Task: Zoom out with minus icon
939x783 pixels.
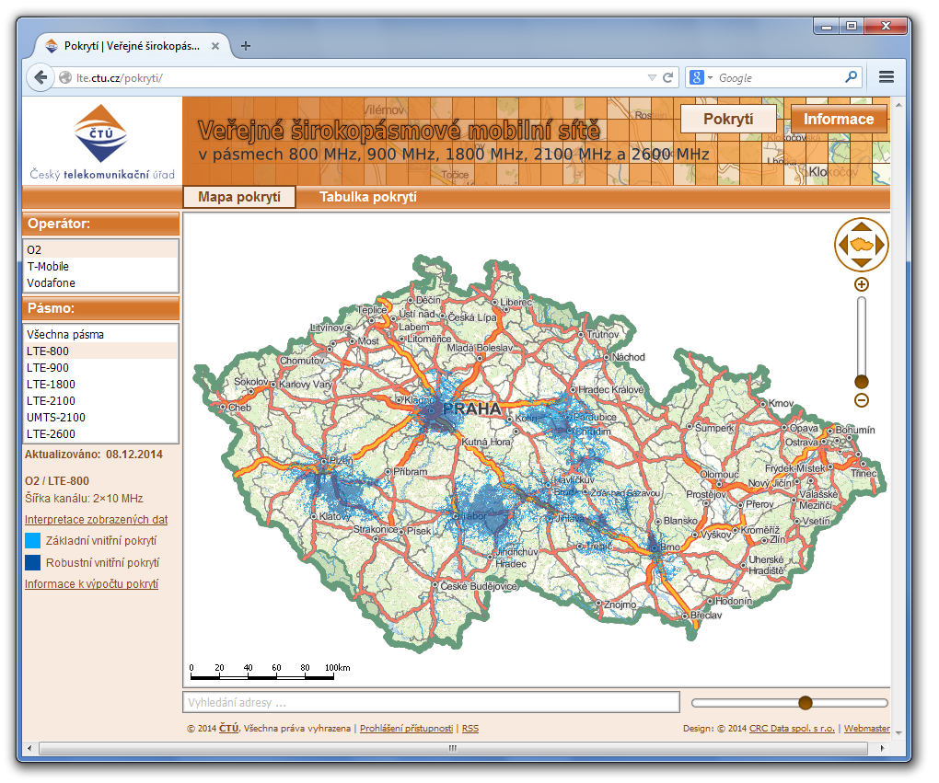Action: 861,400
